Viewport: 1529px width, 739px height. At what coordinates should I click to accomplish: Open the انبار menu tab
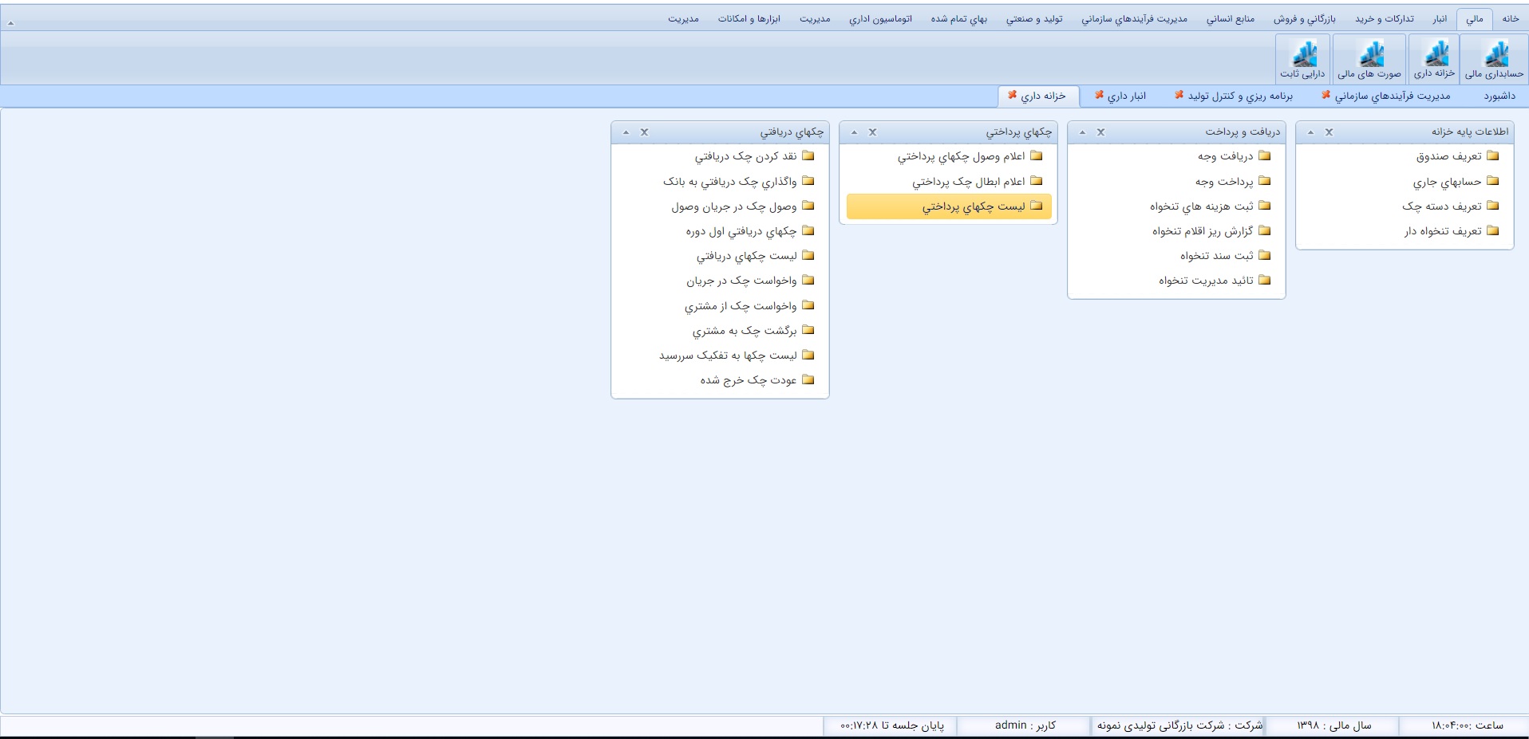click(1440, 19)
